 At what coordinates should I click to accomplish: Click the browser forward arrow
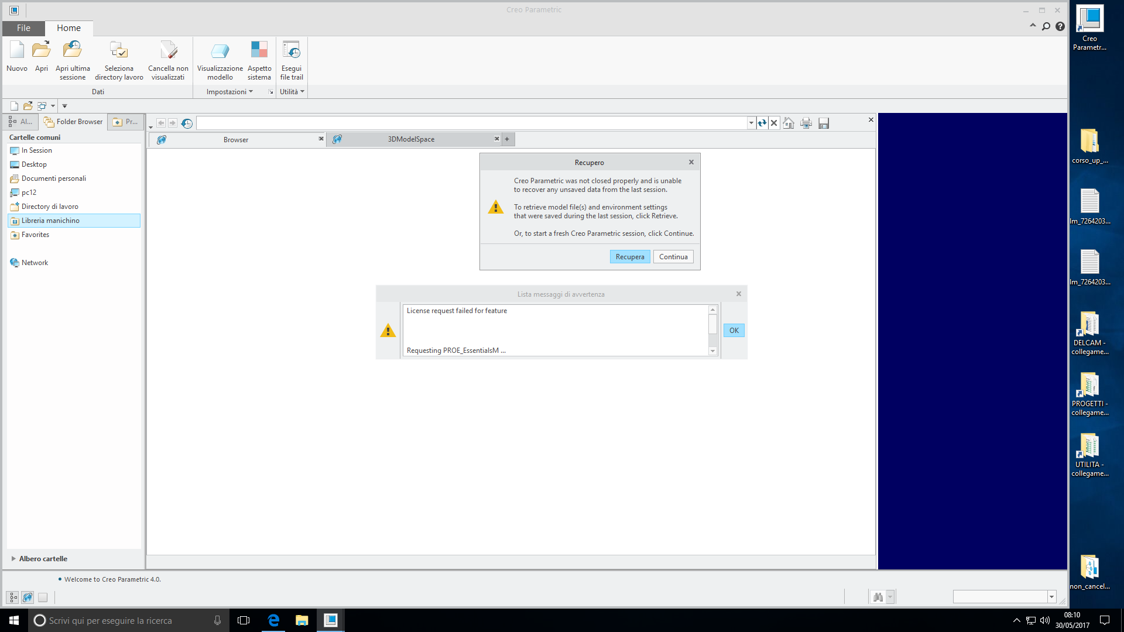tap(173, 123)
